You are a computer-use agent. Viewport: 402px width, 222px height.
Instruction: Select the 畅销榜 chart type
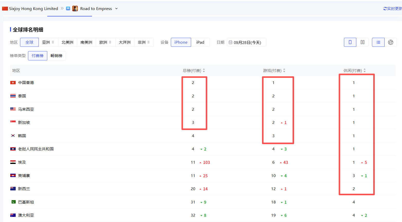coord(57,56)
